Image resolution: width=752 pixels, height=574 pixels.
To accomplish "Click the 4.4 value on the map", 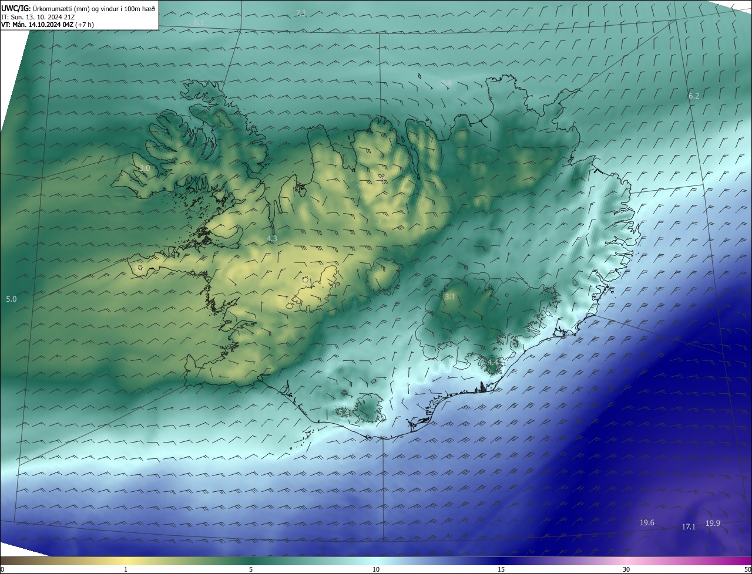I will tap(492, 363).
